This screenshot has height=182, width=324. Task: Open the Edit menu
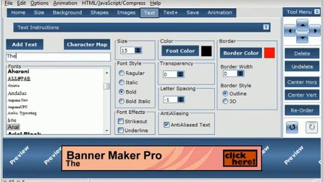tap(21, 3)
